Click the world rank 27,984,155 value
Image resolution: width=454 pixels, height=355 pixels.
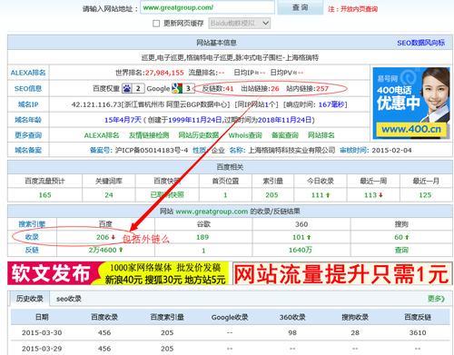tap(164, 73)
